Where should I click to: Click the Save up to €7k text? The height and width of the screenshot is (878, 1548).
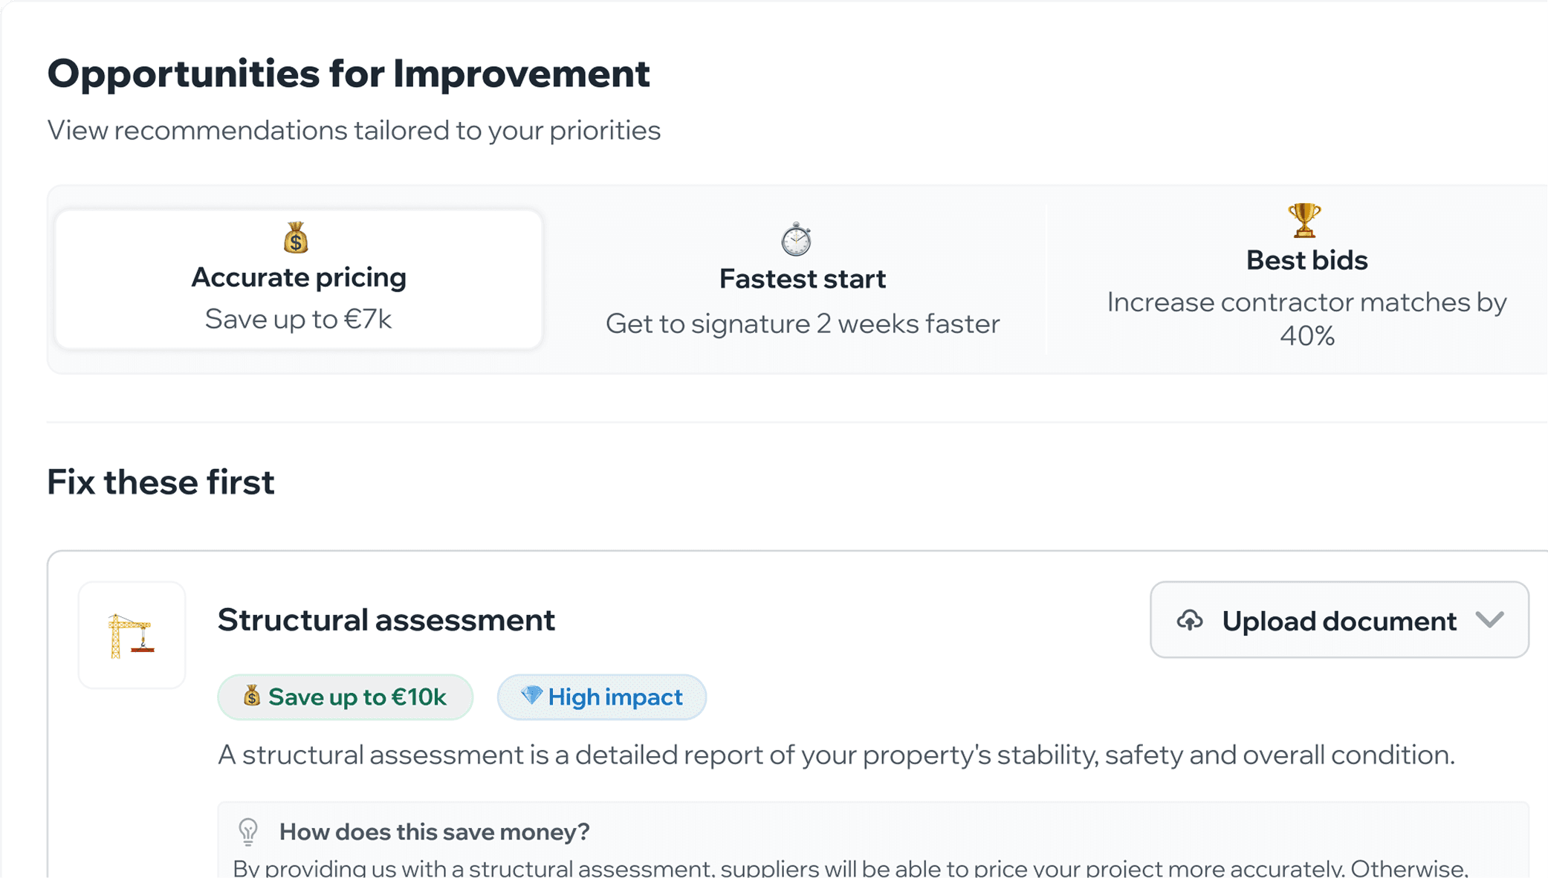(x=298, y=319)
